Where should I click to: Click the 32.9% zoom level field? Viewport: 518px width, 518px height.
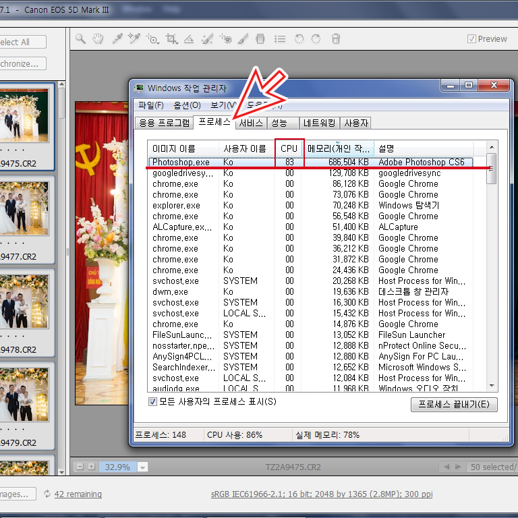click(117, 467)
